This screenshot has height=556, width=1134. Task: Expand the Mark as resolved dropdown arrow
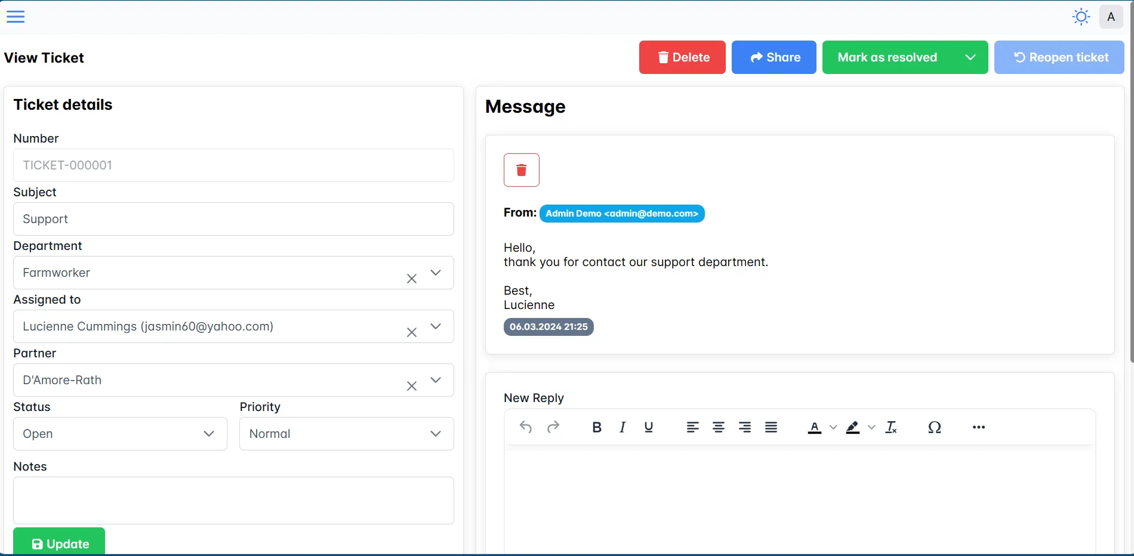click(x=970, y=57)
